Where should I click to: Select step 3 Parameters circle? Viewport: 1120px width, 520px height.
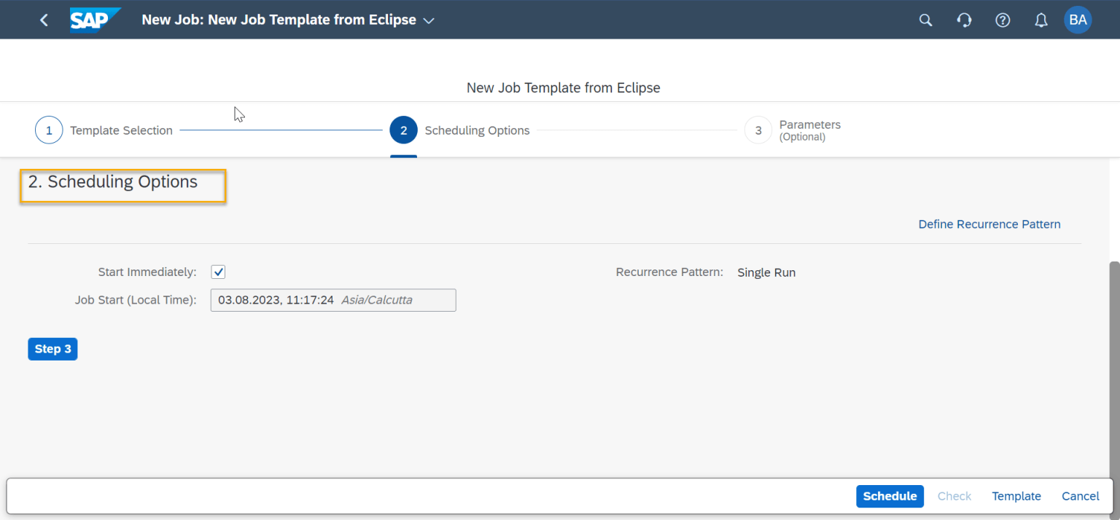(758, 130)
